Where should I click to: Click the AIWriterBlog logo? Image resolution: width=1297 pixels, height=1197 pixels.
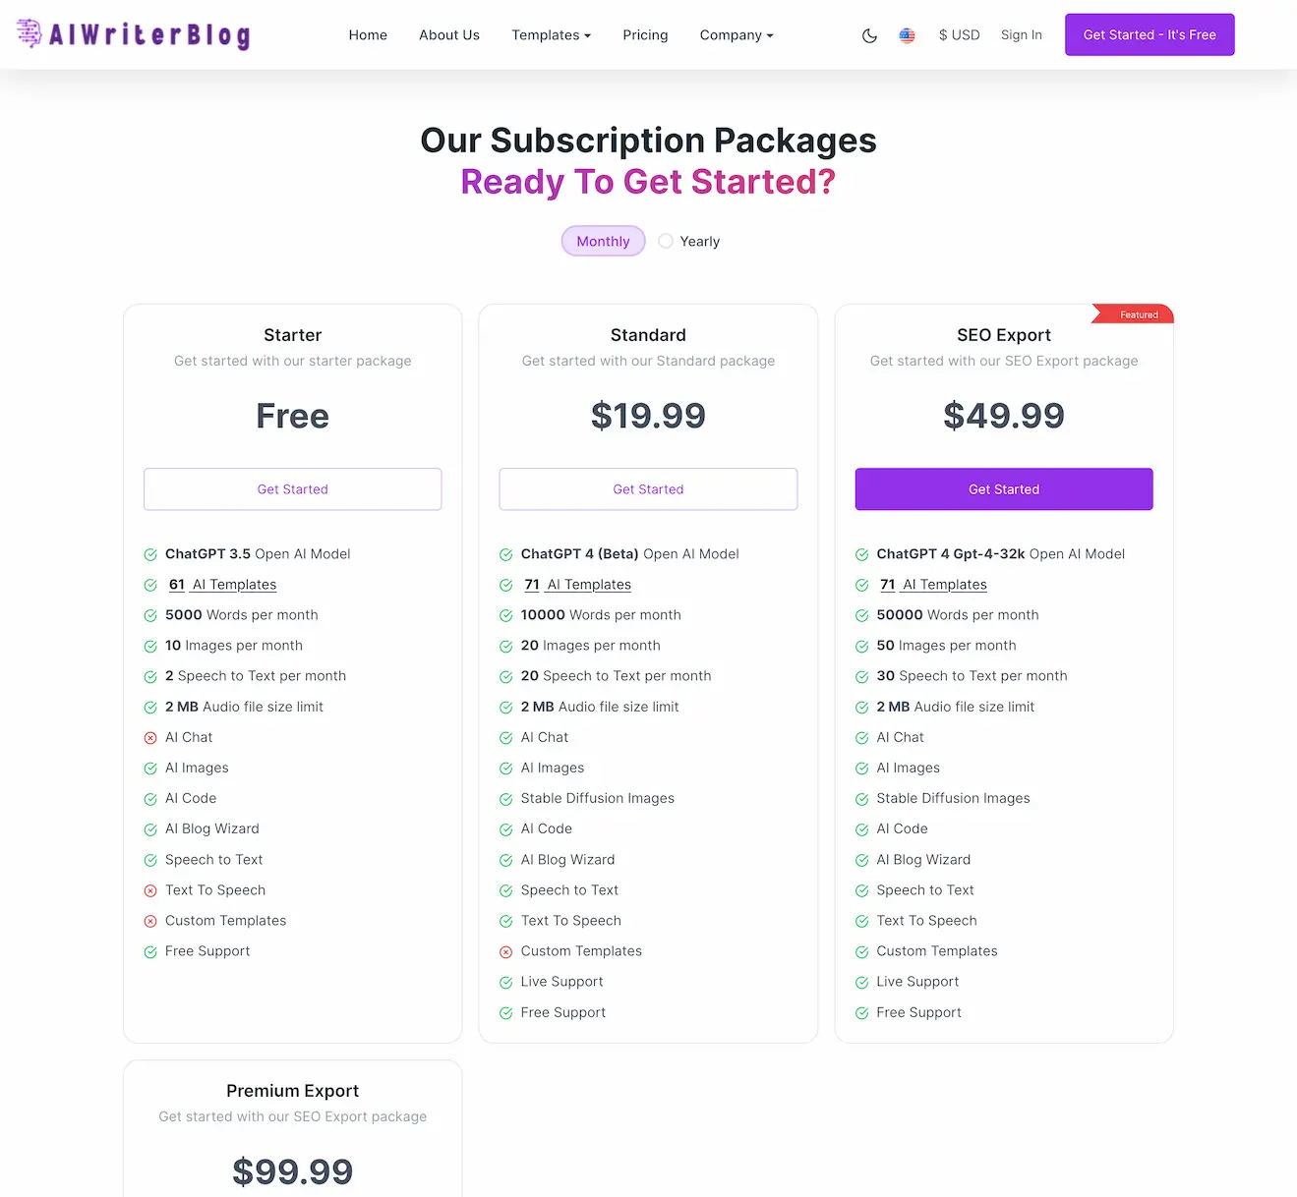[133, 34]
